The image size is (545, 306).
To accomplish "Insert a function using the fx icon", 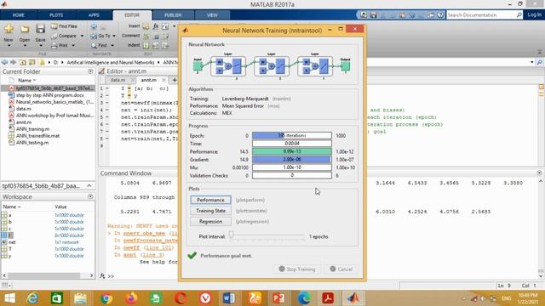I will [x=156, y=26].
